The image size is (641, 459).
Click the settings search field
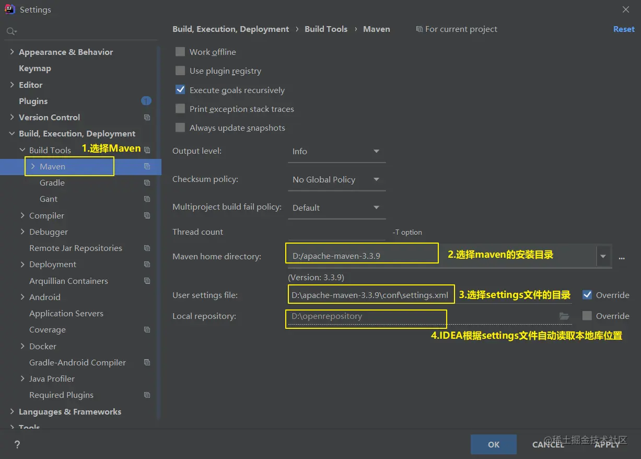[x=81, y=32]
